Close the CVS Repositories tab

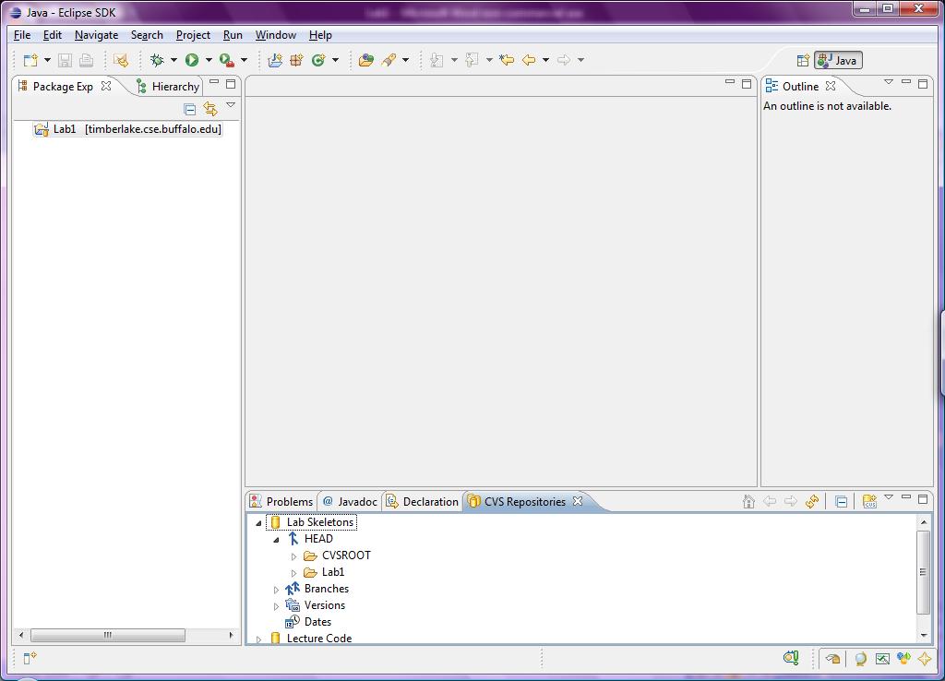coord(578,501)
